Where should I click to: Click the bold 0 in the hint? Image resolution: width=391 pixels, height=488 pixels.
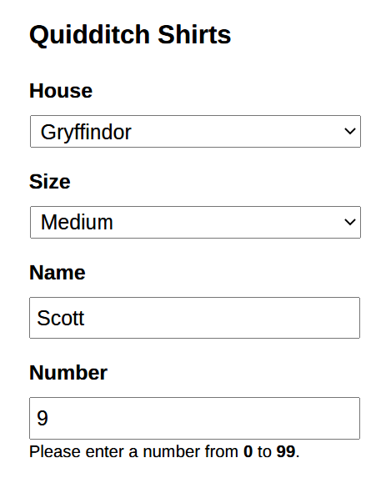[248, 451]
